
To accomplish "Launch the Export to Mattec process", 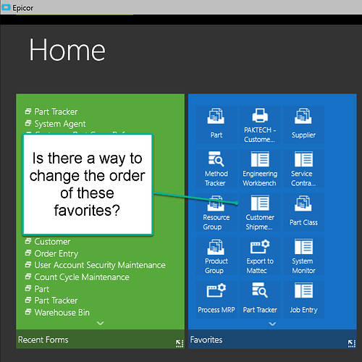I will click(x=260, y=256).
